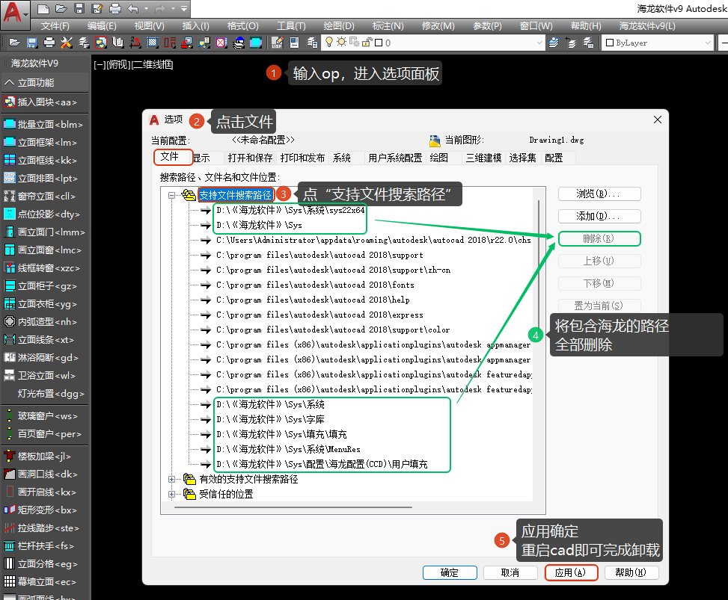Open the 编辑(E) menu

click(103, 26)
